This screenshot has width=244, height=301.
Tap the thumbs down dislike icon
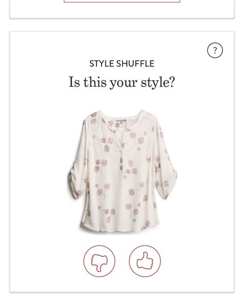coord(99,261)
